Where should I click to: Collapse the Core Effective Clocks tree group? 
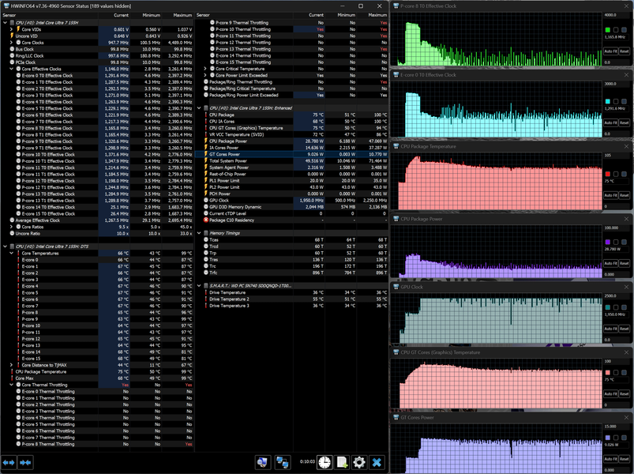pyautogui.click(x=10, y=69)
